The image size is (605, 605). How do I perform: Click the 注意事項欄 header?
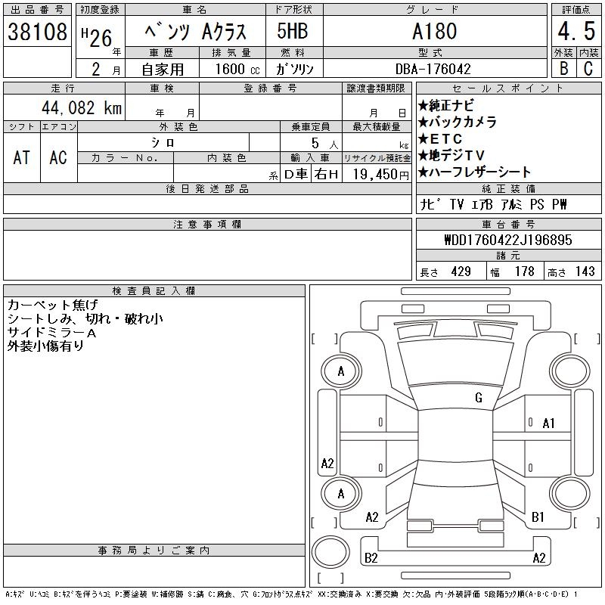click(x=207, y=224)
